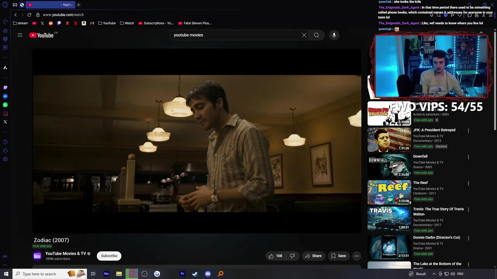Open options menu for JFK: A President Betrayed

[x=468, y=131]
